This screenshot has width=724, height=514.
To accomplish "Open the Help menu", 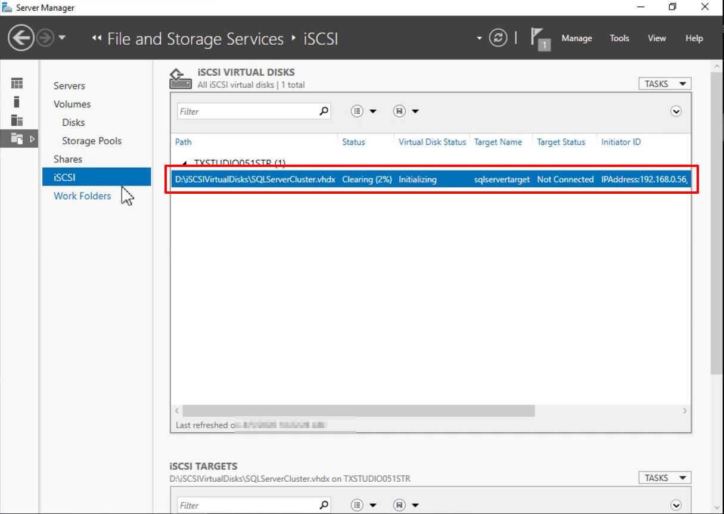I will click(694, 38).
